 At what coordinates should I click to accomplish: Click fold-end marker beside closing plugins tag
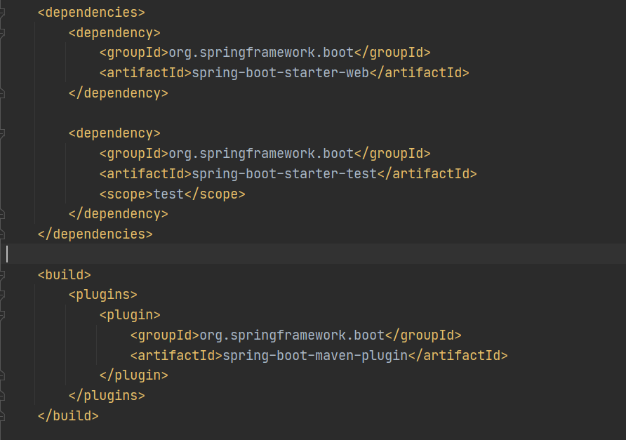[x=2, y=395]
